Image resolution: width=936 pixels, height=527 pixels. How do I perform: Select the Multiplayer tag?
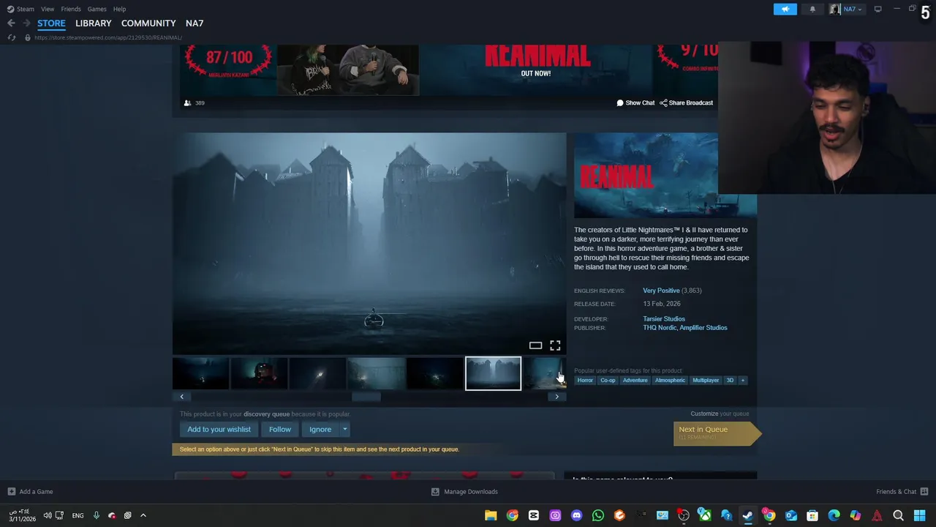706,381
